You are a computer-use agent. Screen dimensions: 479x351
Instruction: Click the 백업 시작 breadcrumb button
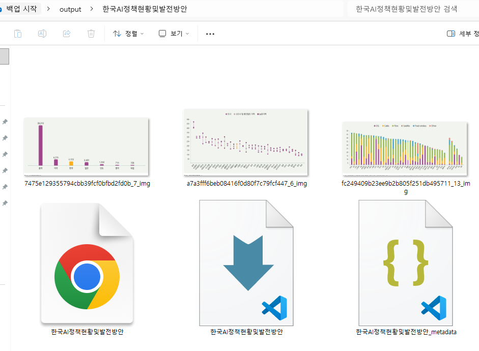pyautogui.click(x=21, y=9)
